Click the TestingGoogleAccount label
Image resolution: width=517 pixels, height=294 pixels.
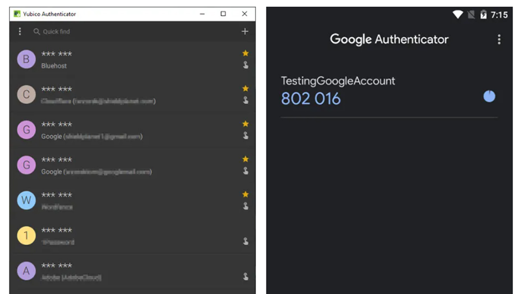coord(338,81)
